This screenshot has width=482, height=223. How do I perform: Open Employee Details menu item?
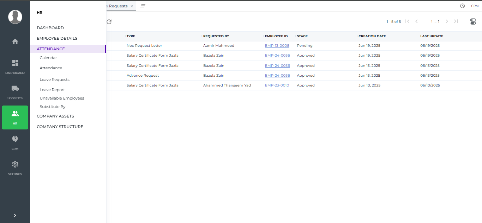point(57,38)
